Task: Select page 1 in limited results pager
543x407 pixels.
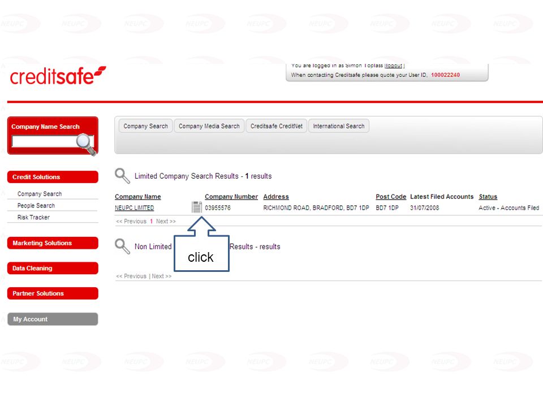Action: (152, 221)
